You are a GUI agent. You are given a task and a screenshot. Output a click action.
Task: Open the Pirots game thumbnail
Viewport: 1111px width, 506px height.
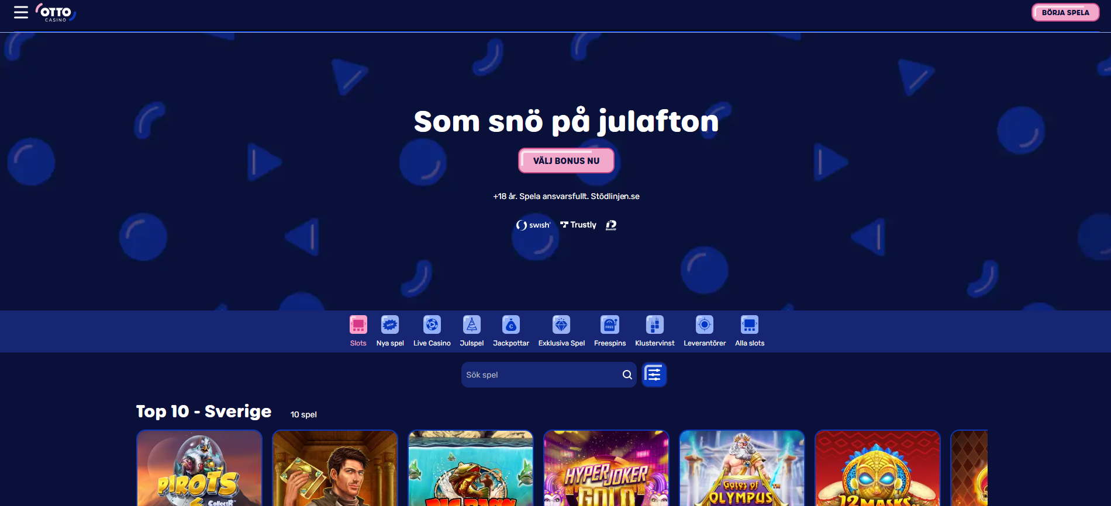click(x=199, y=468)
